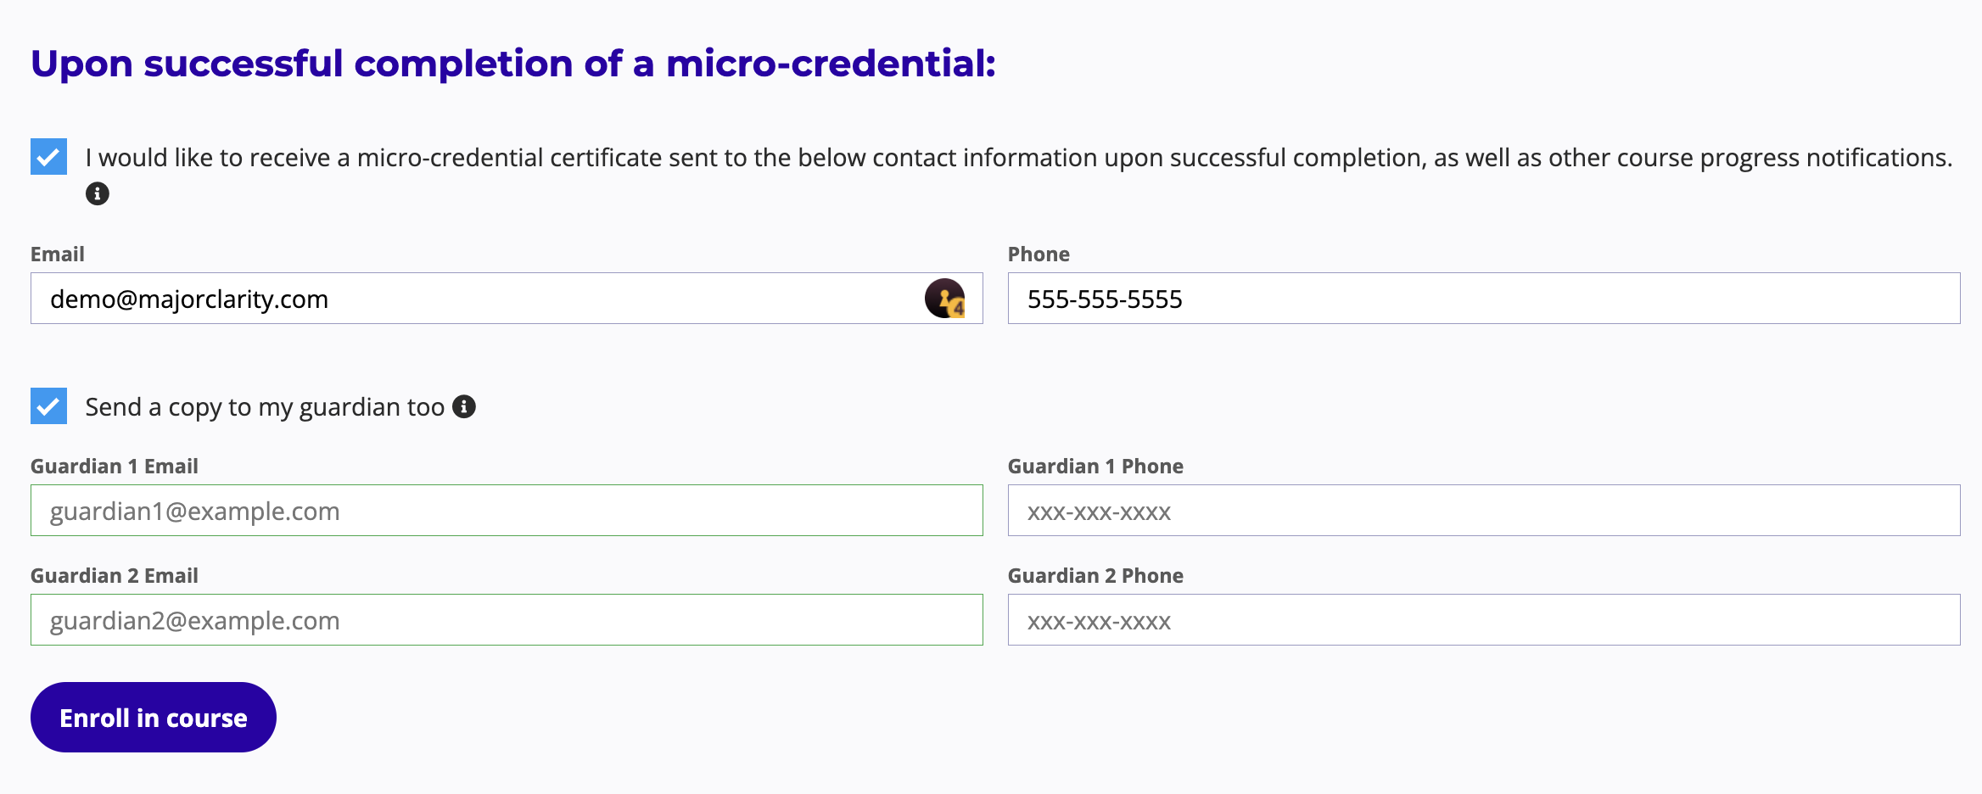Click the 'Guardian 2 Email' field label
The height and width of the screenshot is (794, 1982).
(115, 576)
